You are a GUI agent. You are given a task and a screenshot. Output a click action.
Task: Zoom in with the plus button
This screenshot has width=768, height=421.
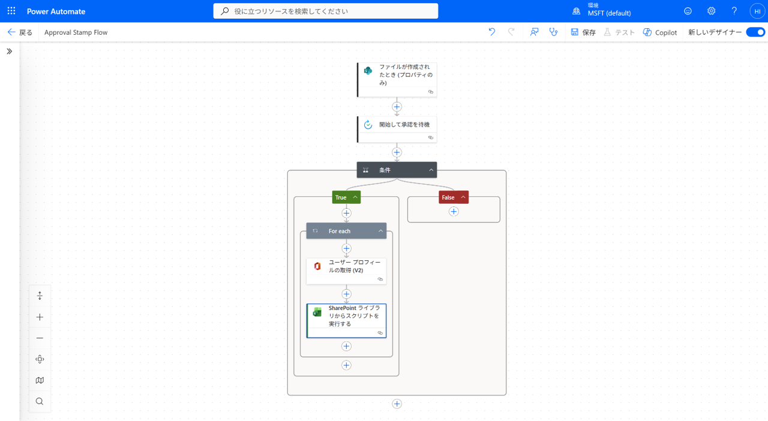40,317
